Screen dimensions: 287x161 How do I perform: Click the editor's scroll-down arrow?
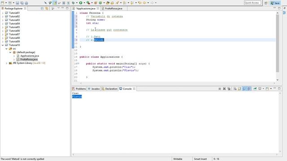tap(278, 80)
